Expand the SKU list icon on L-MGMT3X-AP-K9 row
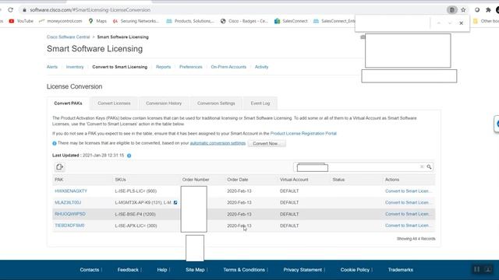499x280 pixels. (175, 202)
